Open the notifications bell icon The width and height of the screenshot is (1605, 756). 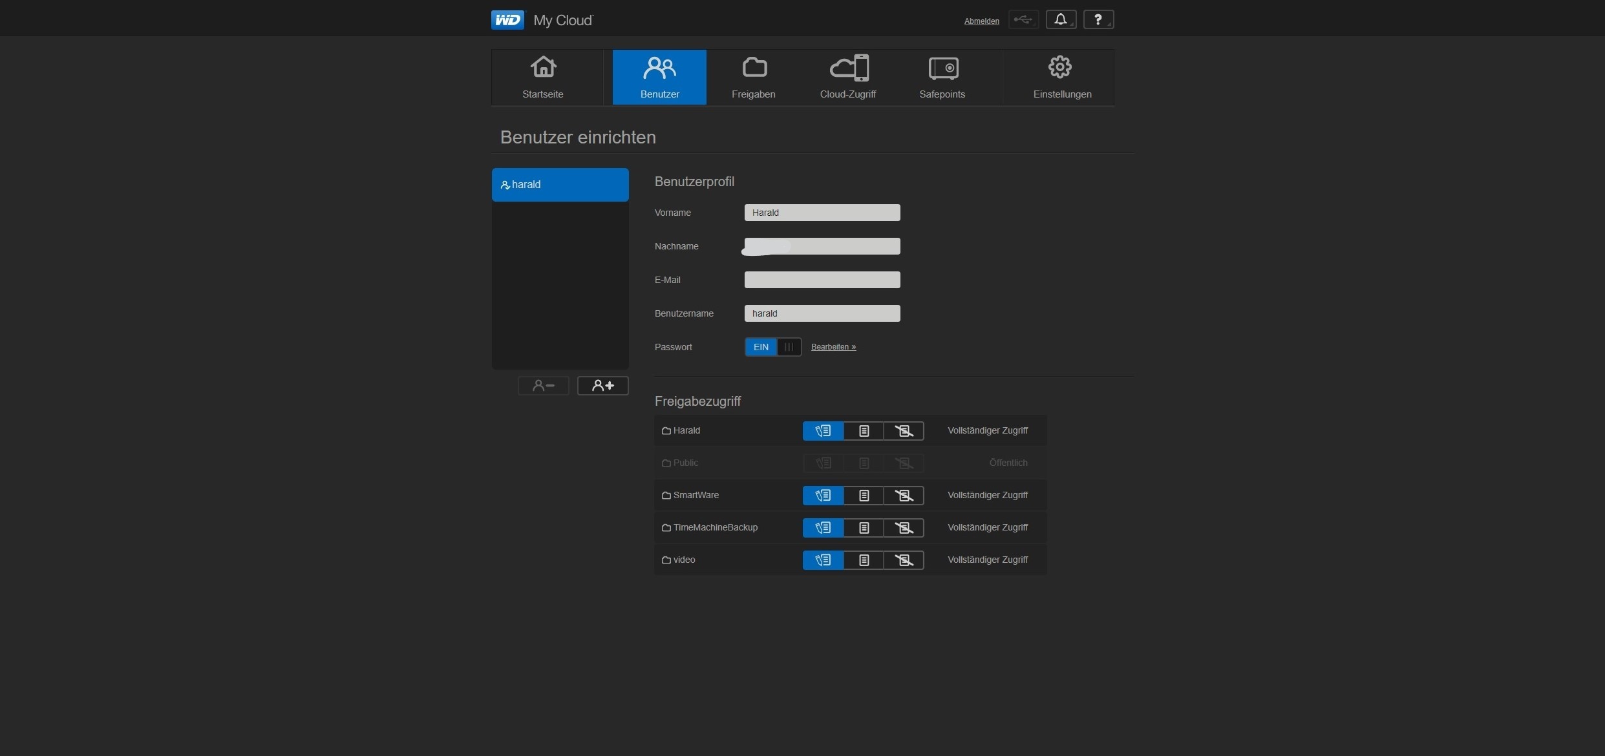(1061, 20)
